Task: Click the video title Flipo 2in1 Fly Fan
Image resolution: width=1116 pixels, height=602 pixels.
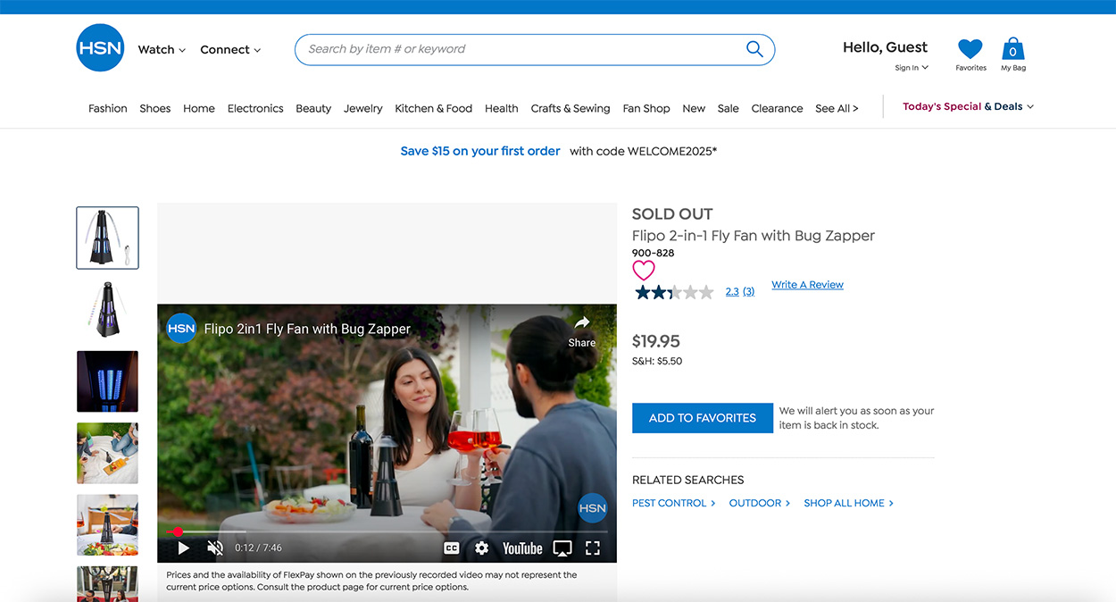Action: click(307, 329)
